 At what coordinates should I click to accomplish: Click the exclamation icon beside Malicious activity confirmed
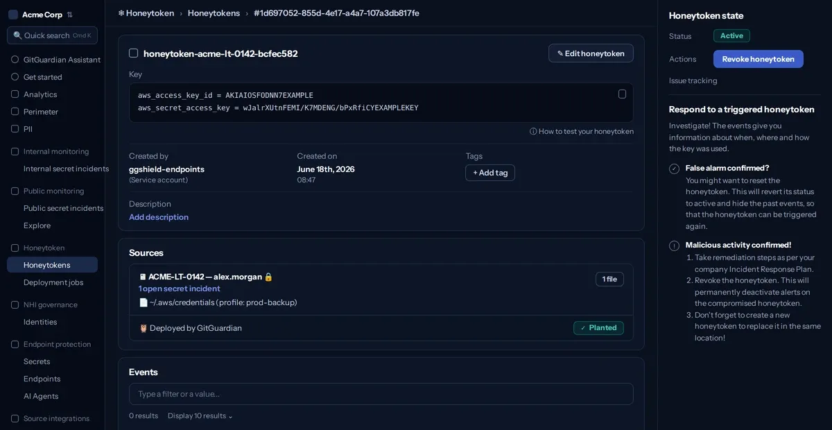[674, 246]
